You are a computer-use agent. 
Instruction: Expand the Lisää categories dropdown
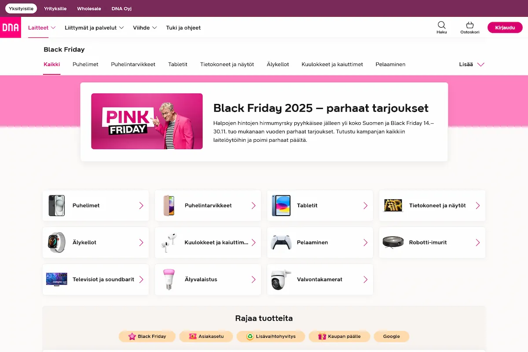click(x=471, y=64)
